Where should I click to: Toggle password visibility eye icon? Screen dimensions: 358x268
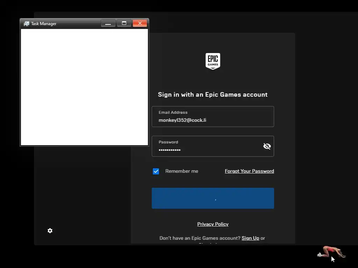coord(267,146)
